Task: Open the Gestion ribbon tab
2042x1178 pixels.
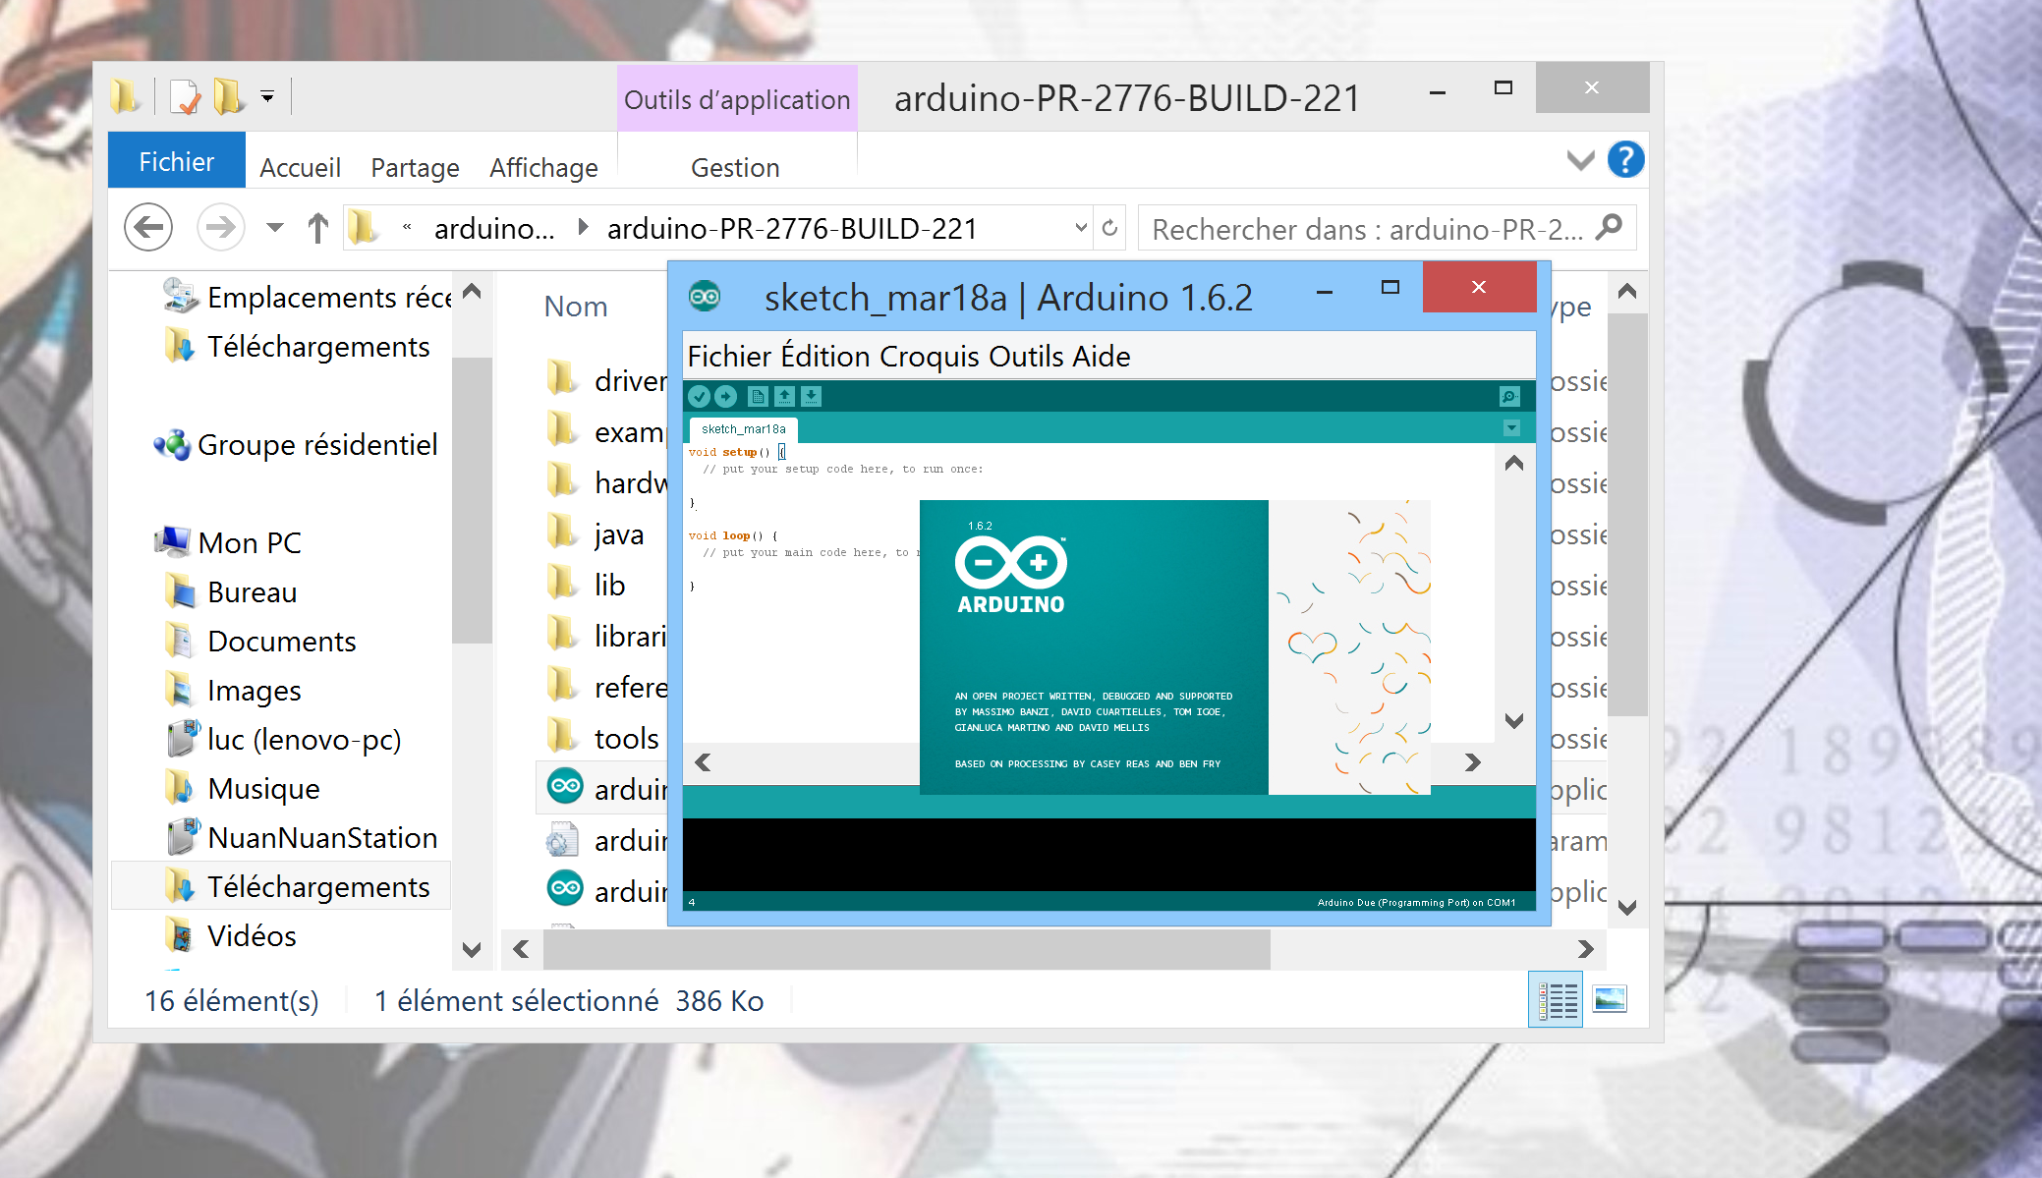Action: (735, 168)
